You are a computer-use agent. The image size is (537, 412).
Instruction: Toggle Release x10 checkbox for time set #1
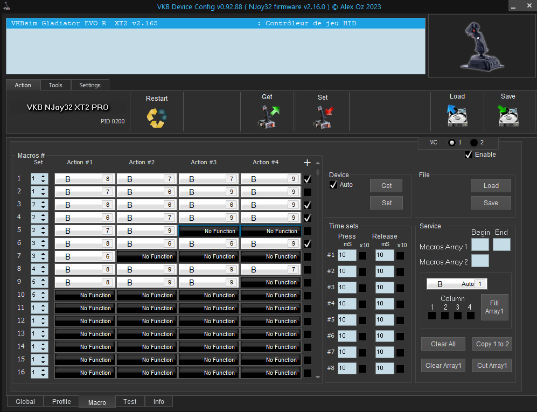(x=400, y=256)
